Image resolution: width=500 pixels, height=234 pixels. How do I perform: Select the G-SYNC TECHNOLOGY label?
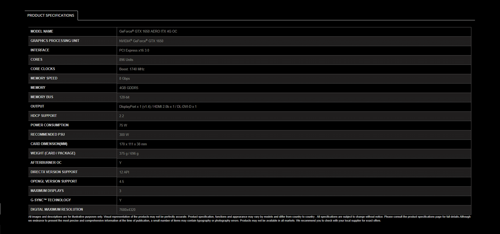[x=51, y=200]
